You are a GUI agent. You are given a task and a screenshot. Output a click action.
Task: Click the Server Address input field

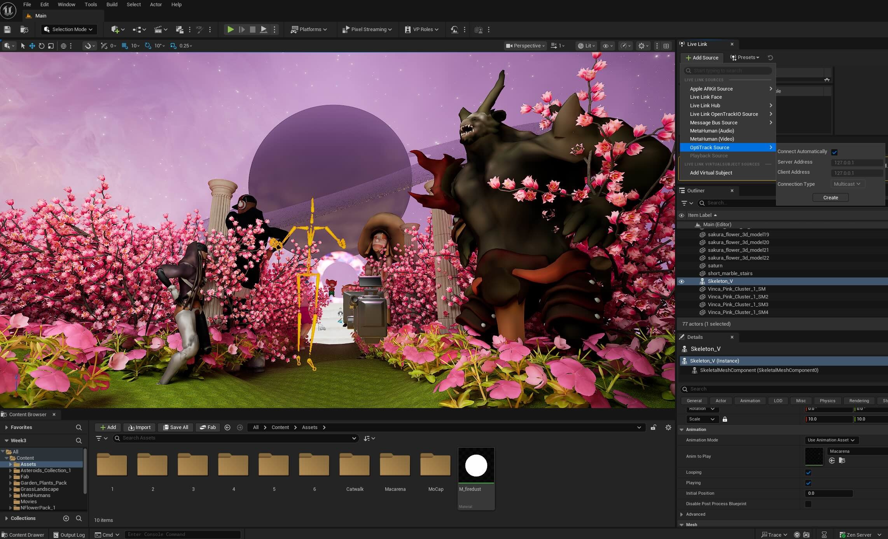click(x=857, y=163)
